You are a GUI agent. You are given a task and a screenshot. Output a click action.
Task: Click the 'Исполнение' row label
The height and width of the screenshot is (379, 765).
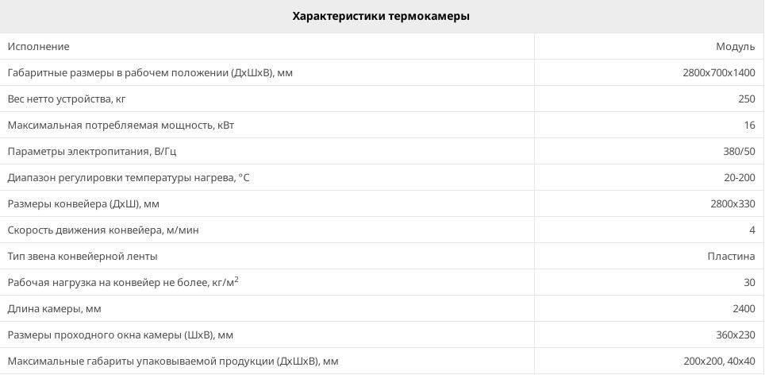click(x=39, y=47)
